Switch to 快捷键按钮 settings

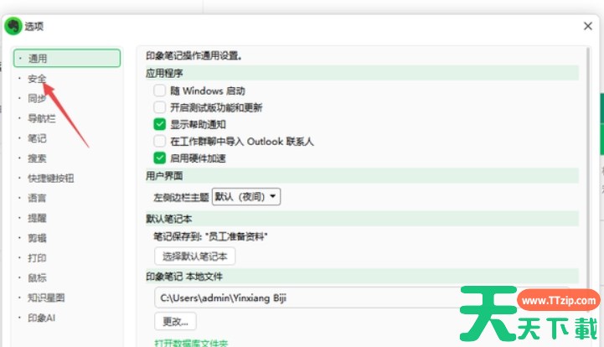pyautogui.click(x=51, y=179)
